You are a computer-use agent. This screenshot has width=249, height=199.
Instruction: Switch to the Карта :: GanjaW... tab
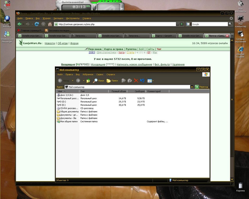[163, 36]
